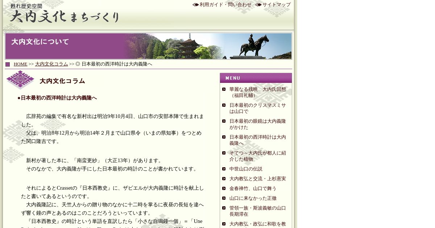Click the purple square breadcrumb icon
This screenshot has width=435, height=228.
8,64
